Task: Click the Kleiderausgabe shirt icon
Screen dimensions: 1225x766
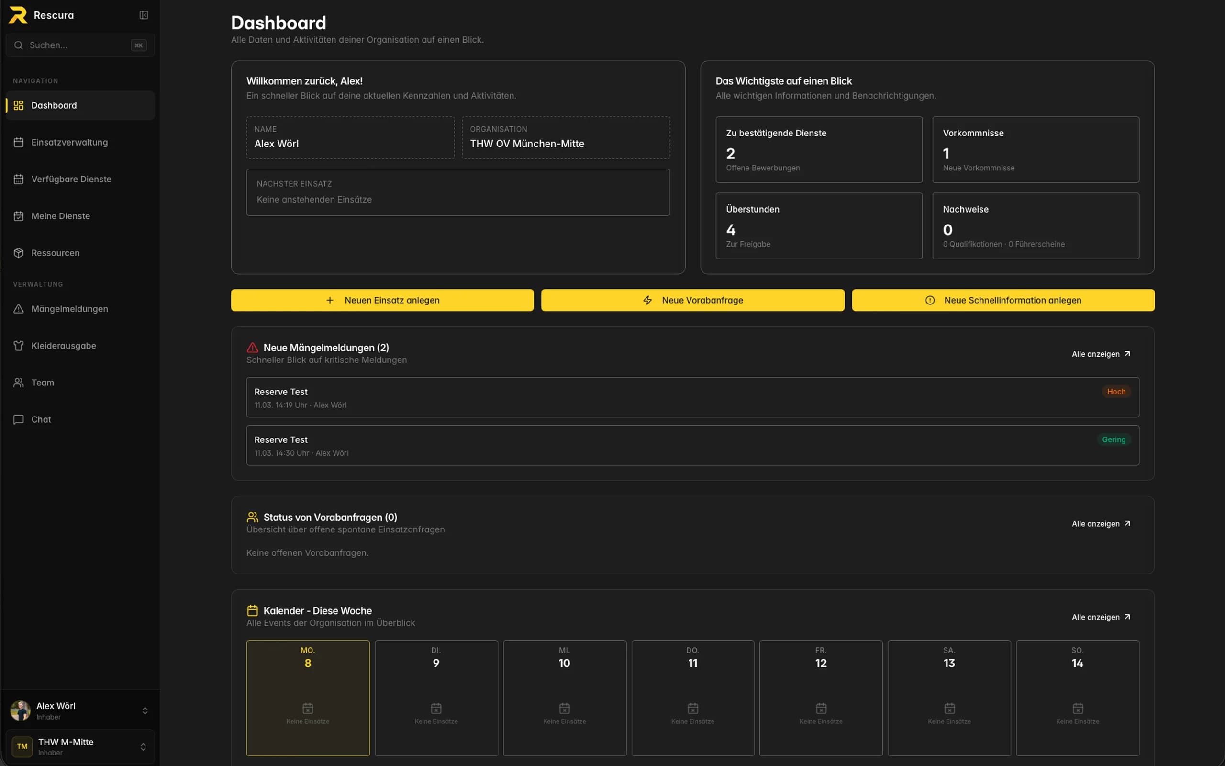Action: click(19, 346)
